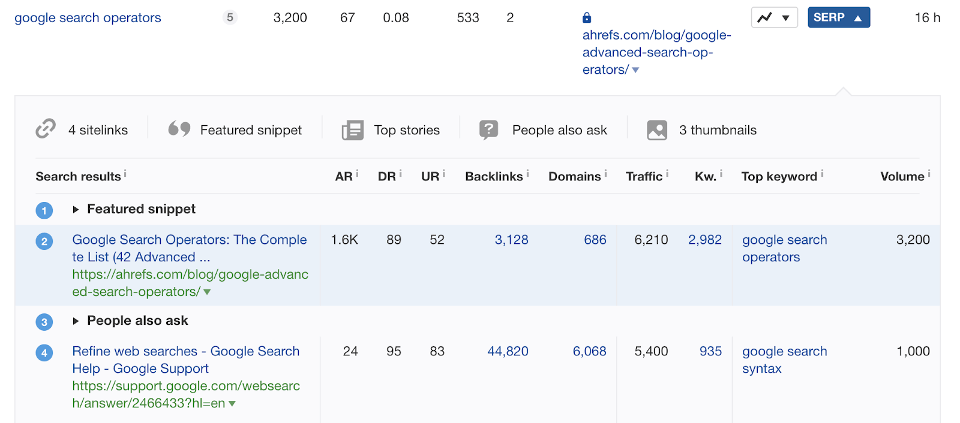Click the 3,128 backlinks number
Viewport: 960px width, 423px height.
[x=511, y=240]
